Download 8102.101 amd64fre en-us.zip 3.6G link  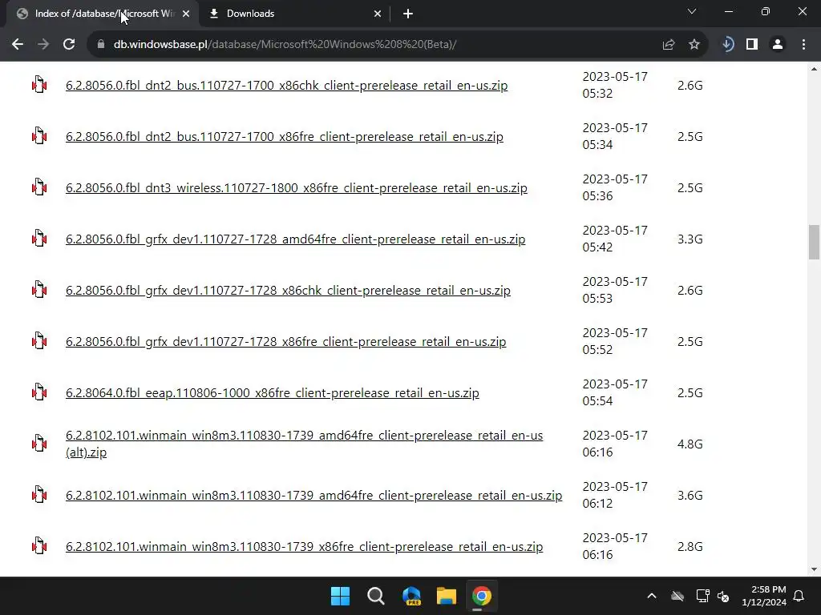pyautogui.click(x=313, y=495)
